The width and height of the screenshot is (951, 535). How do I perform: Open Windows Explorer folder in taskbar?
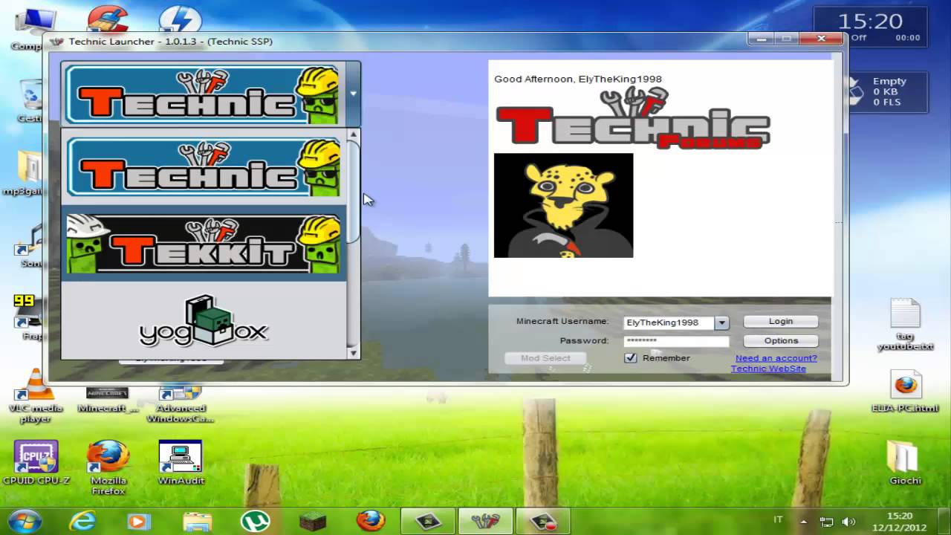point(197,521)
